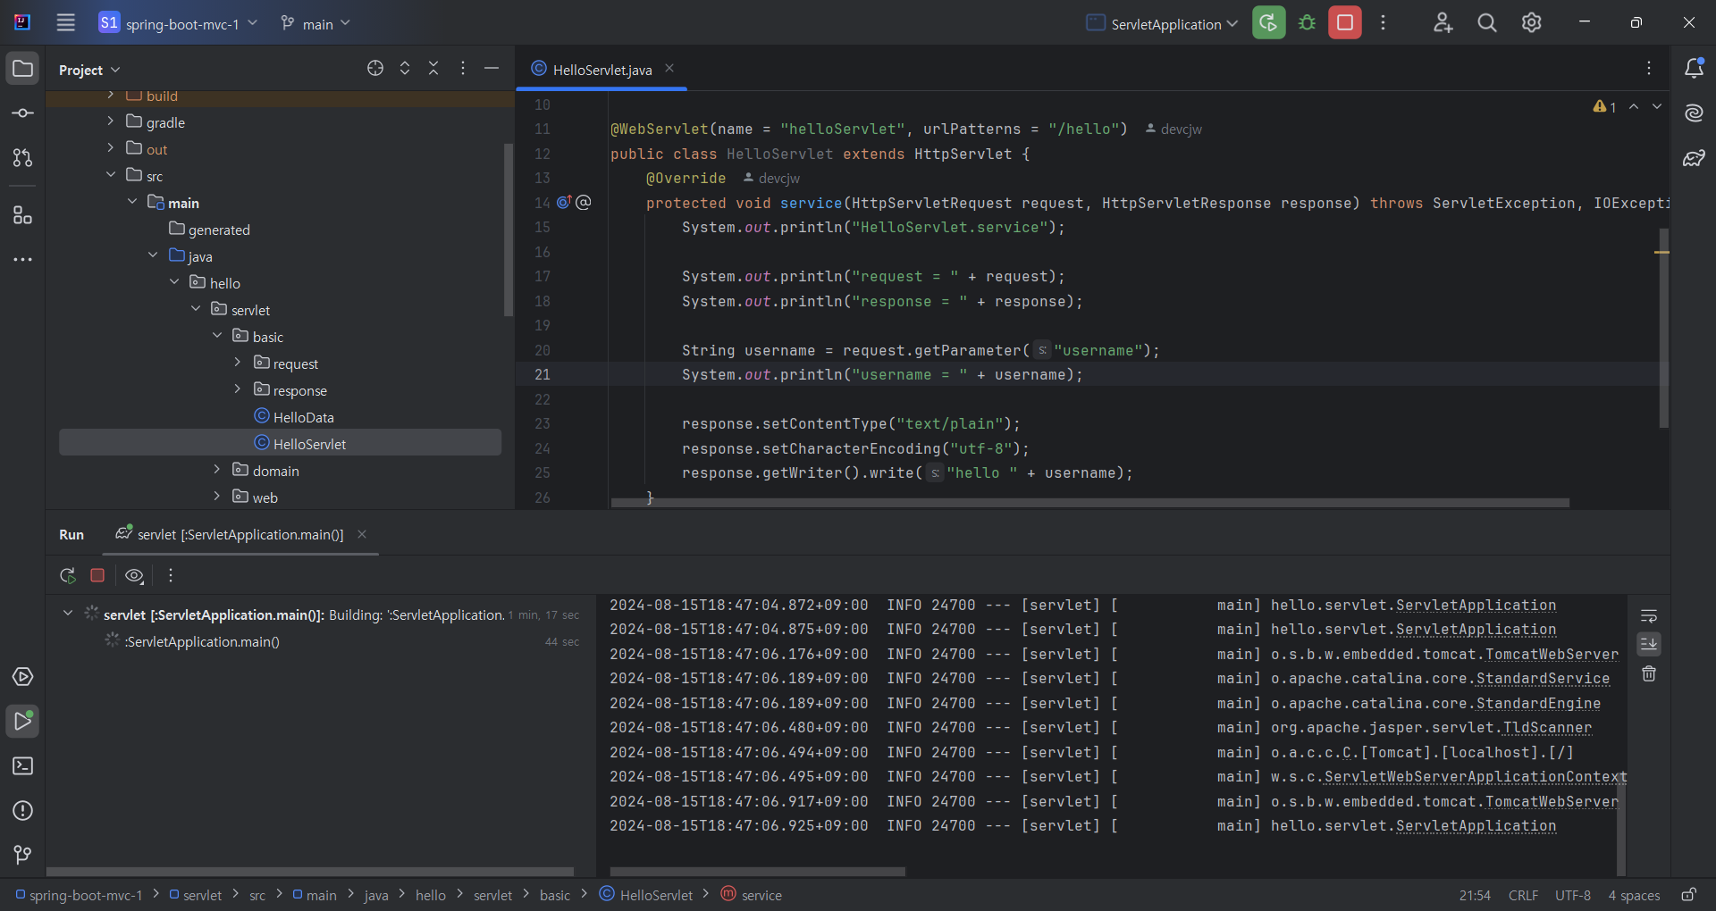Open the Git tool window

tap(23, 856)
